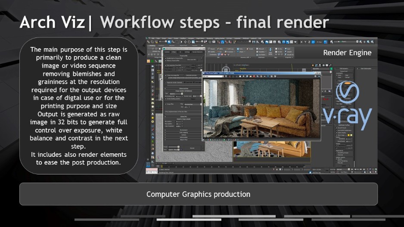This screenshot has width=404, height=227.
Task: Open the Modify command panel tab
Action: coord(317,65)
